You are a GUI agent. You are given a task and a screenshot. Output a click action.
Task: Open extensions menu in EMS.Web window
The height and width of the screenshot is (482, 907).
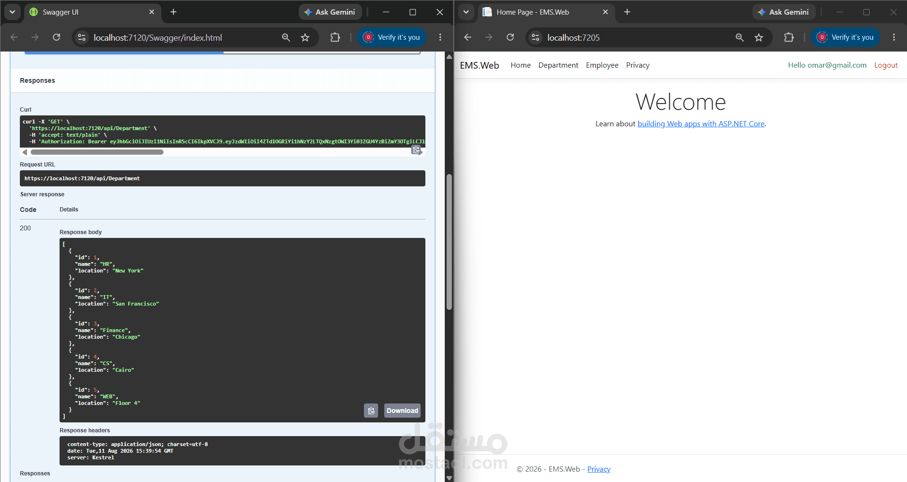tap(789, 37)
